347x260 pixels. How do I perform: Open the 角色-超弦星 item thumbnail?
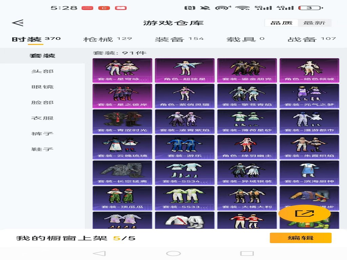tap(185, 70)
